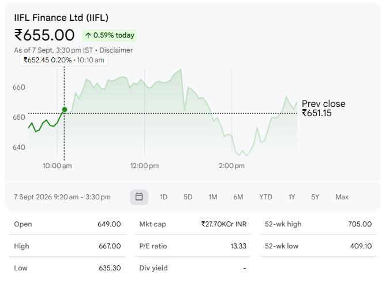Click the P/E ratio label

153,246
